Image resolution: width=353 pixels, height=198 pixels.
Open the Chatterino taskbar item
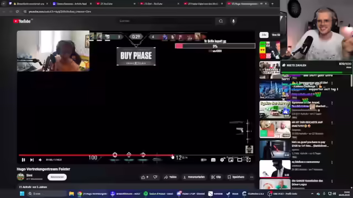click(253, 194)
